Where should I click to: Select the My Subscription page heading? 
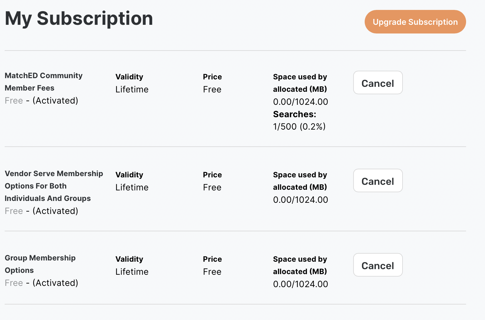click(x=79, y=19)
